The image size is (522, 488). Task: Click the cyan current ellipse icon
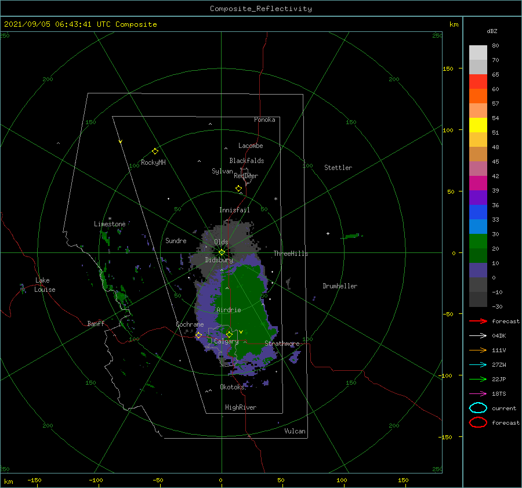(x=478, y=408)
